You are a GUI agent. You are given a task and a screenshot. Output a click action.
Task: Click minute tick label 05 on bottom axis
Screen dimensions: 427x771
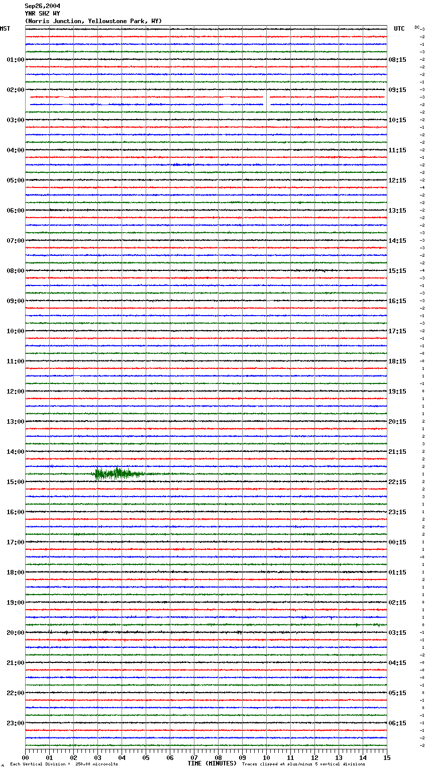coord(146,757)
